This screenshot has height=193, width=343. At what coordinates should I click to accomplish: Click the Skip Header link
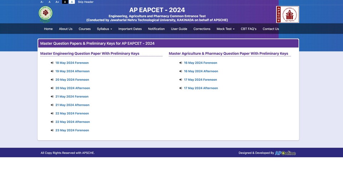(85, 2)
